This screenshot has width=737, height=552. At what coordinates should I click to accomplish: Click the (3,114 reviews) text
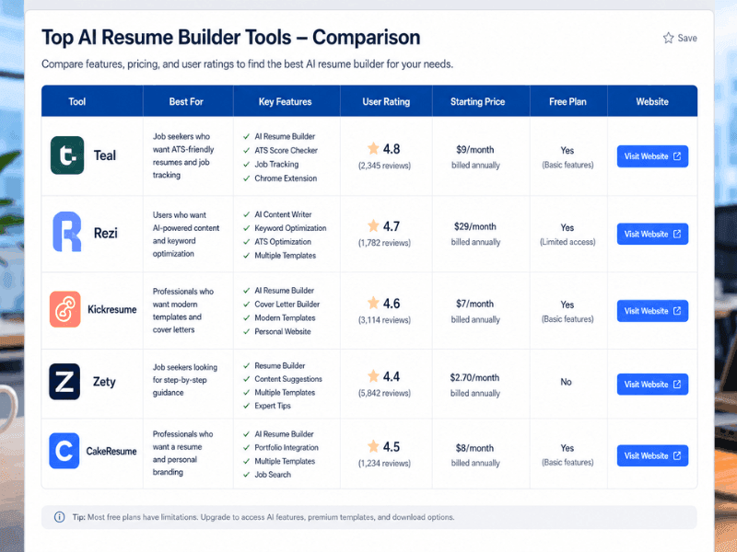point(384,320)
